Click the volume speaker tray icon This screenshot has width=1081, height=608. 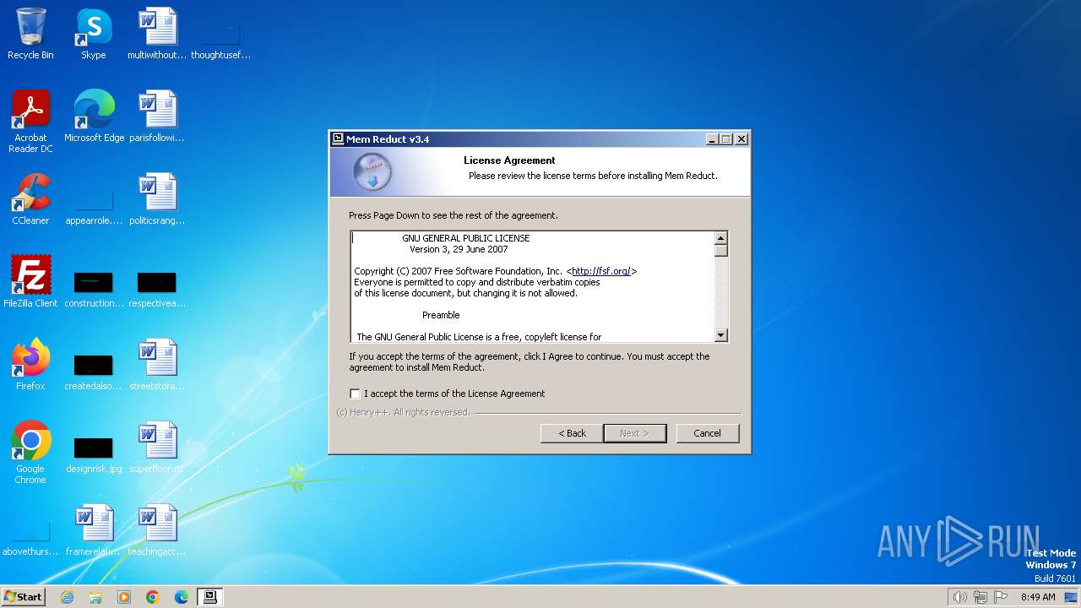[x=959, y=597]
